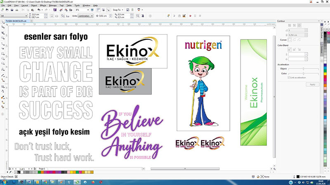This screenshot has height=185, width=330.
Task: Click the New document icon
Action: pyautogui.click(x=2, y=10)
